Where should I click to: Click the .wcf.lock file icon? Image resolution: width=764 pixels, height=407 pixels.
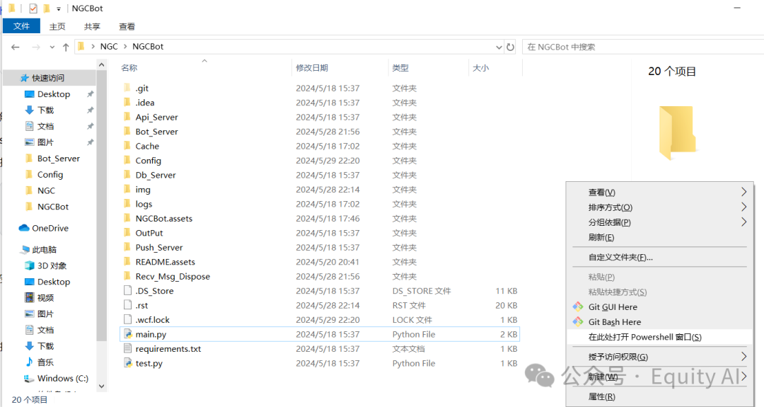tap(127, 320)
